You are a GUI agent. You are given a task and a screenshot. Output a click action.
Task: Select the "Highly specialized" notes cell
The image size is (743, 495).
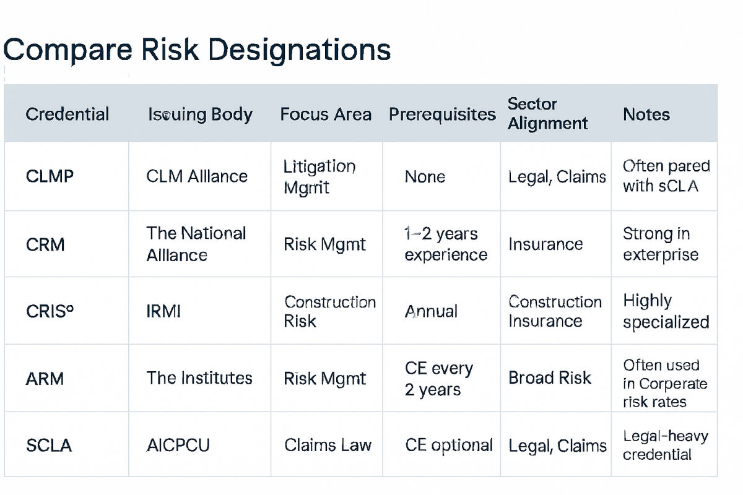click(666, 311)
